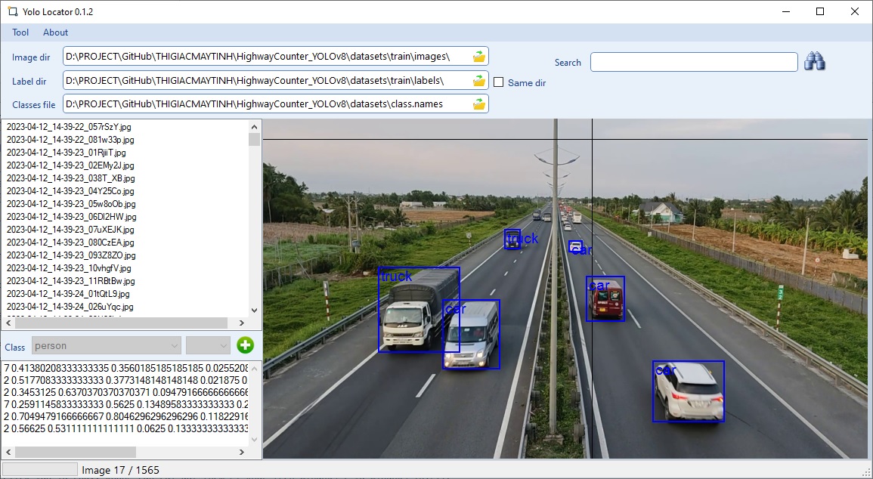Click the Yolo Locator app icon
This screenshot has height=479, width=873.
12,12
